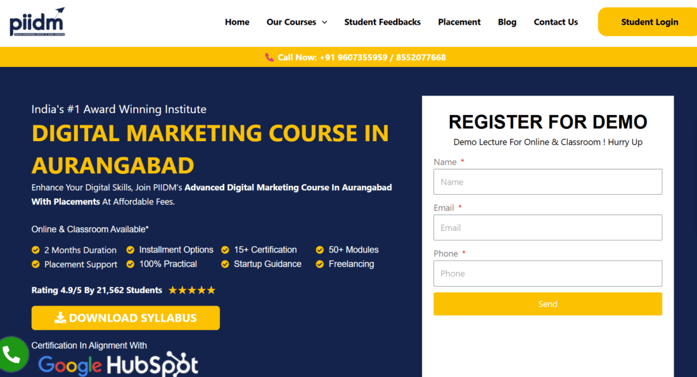Click the download icon on the syllabus button

pyautogui.click(x=60, y=318)
